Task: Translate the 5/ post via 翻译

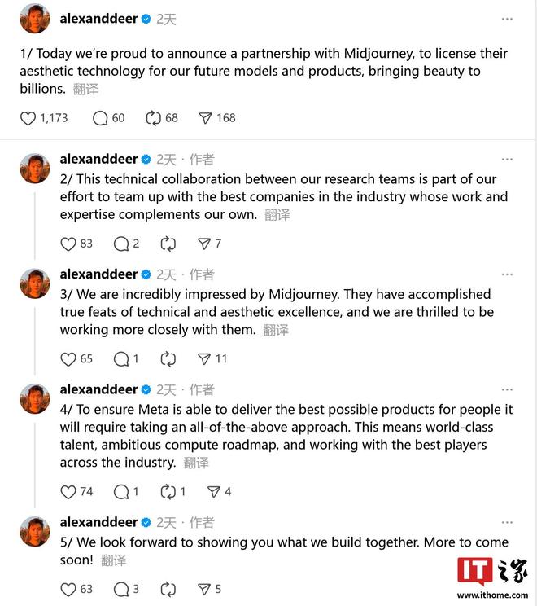Action: 113,560
